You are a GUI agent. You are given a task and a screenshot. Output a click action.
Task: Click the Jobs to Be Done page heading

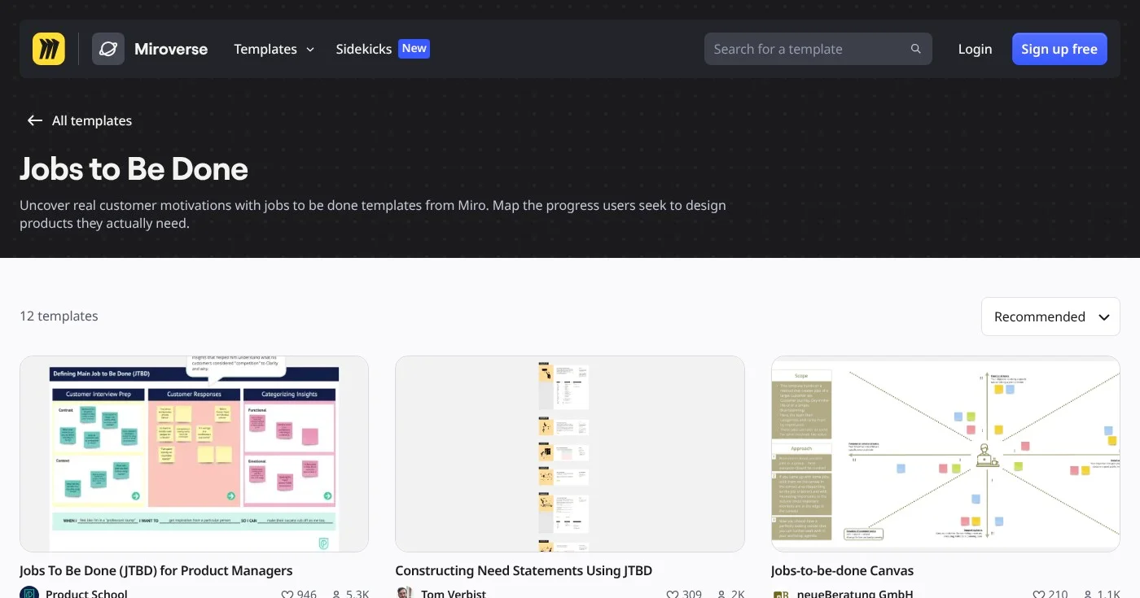coord(134,168)
